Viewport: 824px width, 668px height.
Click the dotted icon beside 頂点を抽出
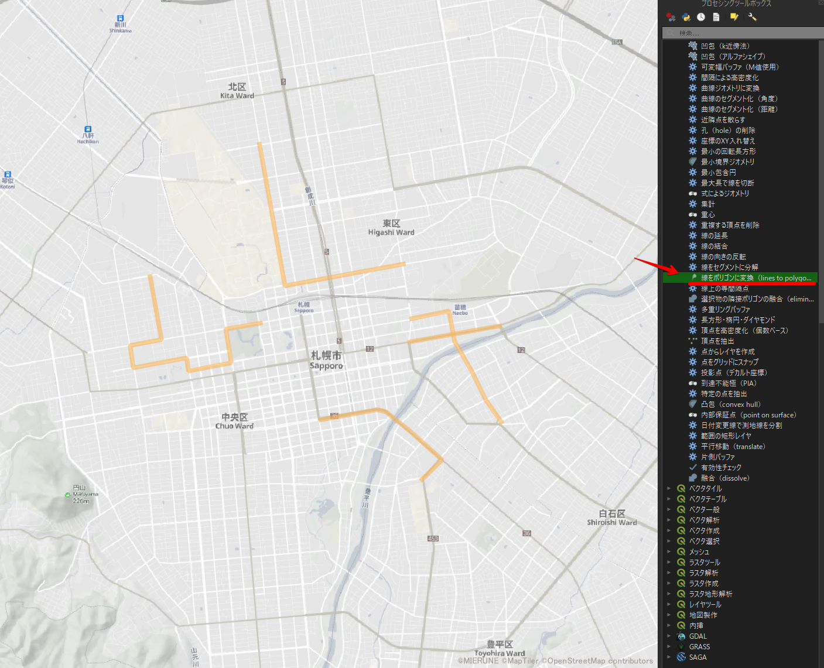[693, 341]
